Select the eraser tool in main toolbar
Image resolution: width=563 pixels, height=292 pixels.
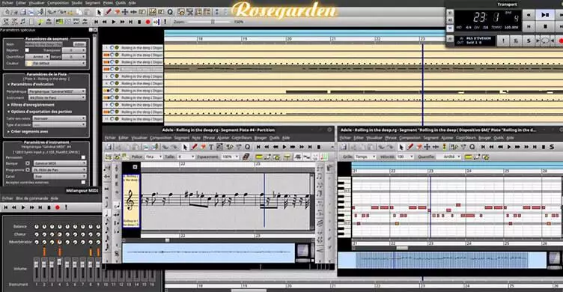pyautogui.click(x=117, y=12)
